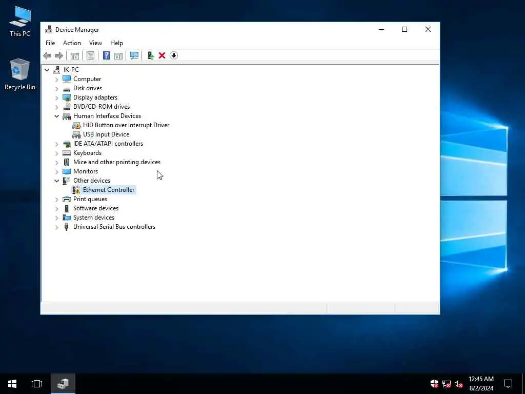Open This PC desktop icon
Screen dimensions: 525x394
20,21
